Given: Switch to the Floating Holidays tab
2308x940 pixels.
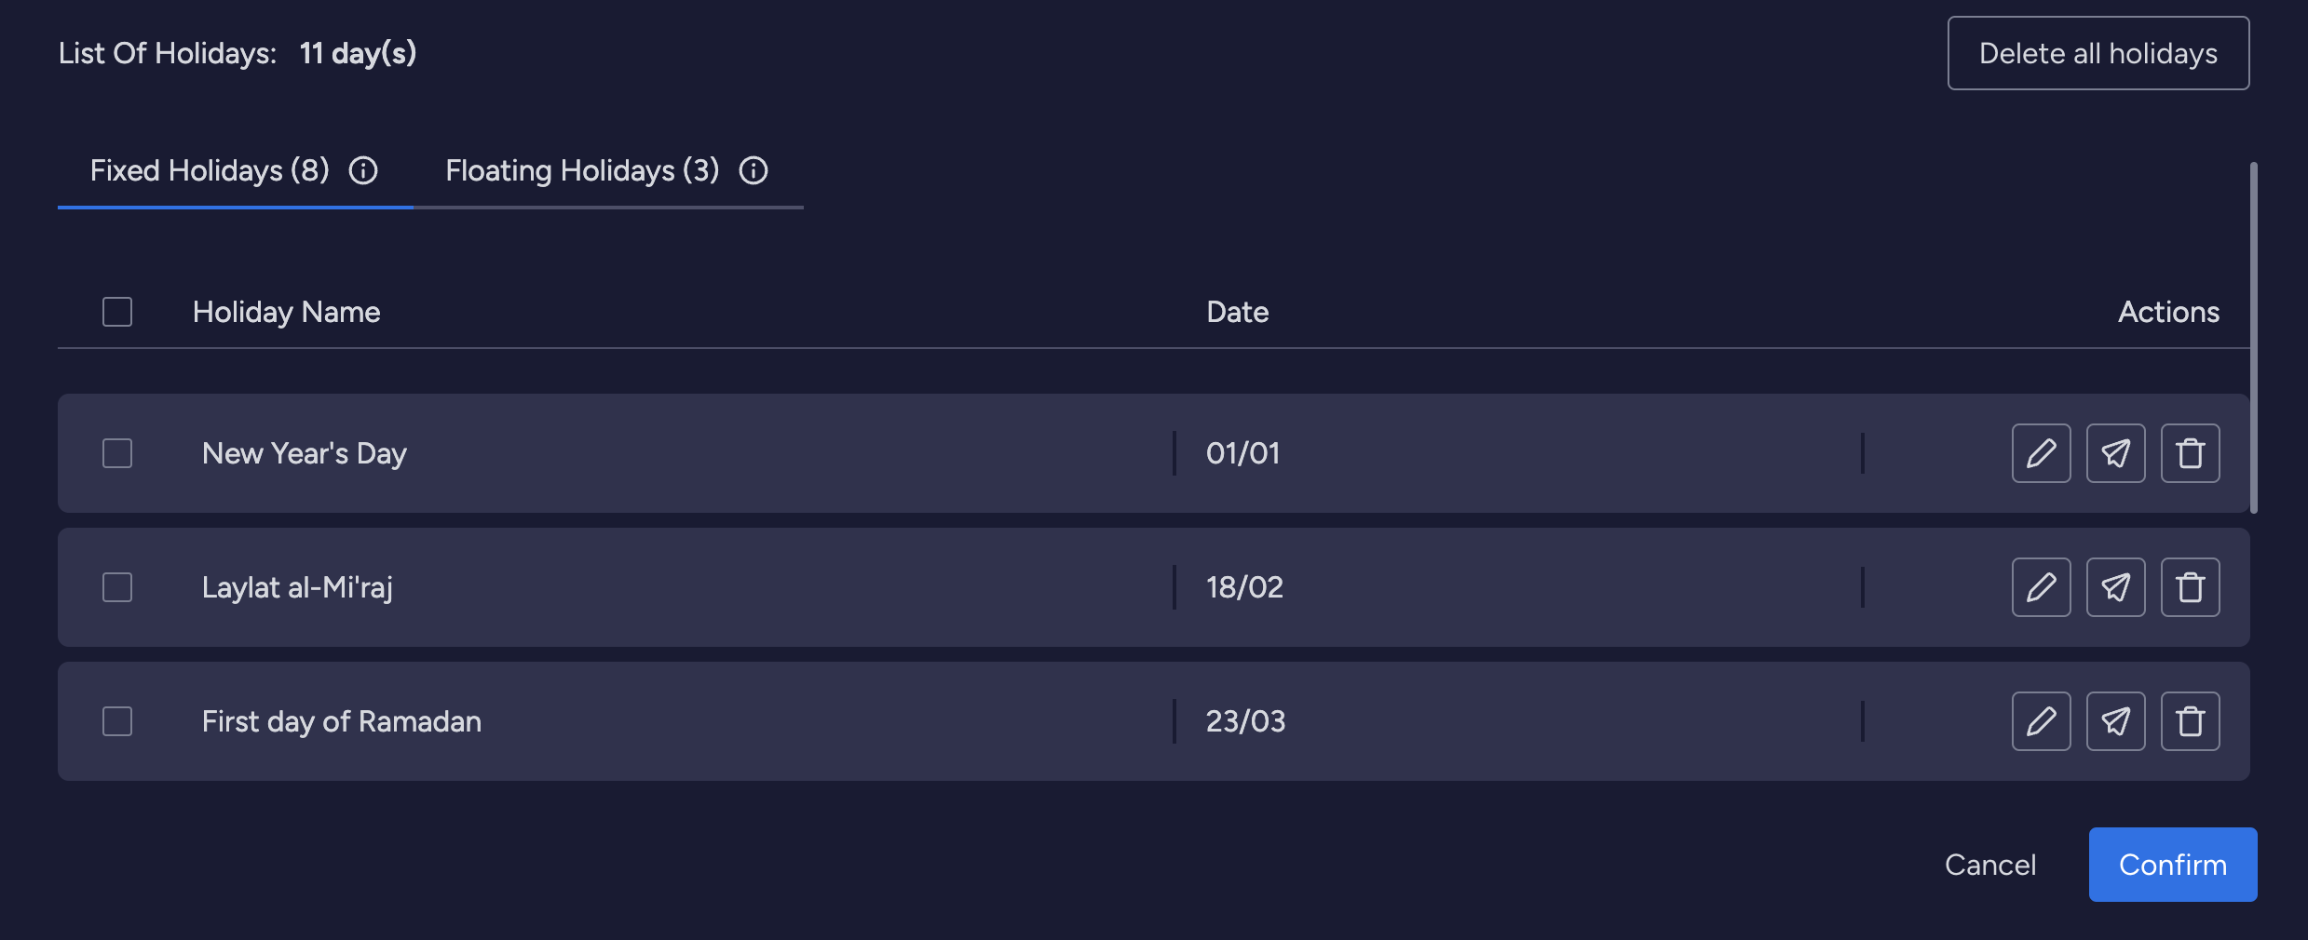Looking at the screenshot, I should point(582,170).
